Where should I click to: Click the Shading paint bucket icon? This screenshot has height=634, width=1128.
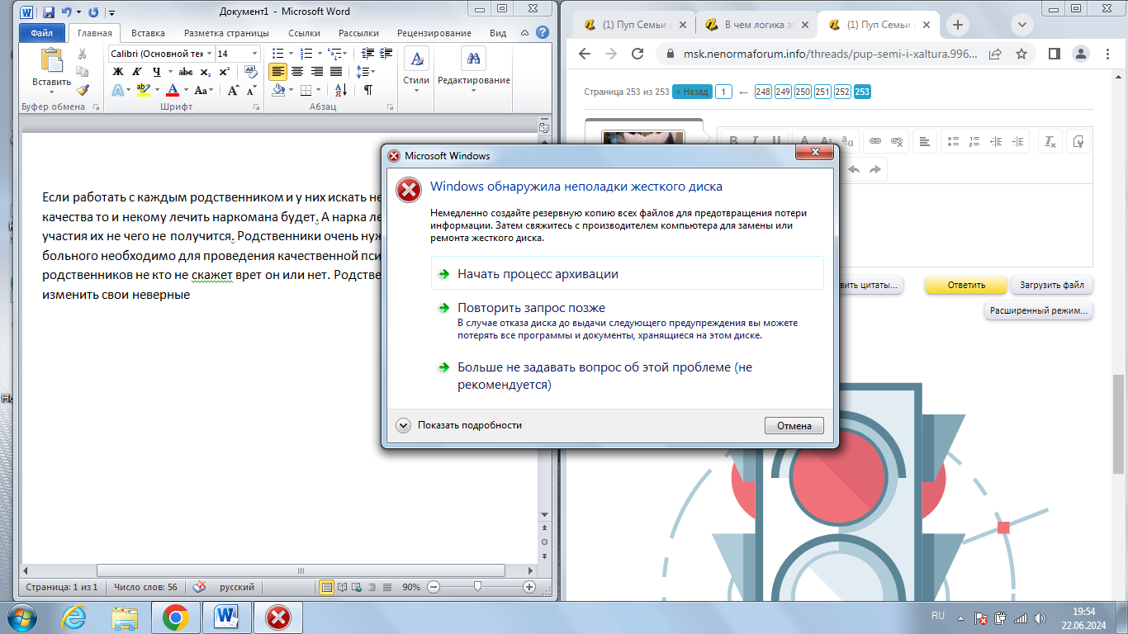pos(278,90)
